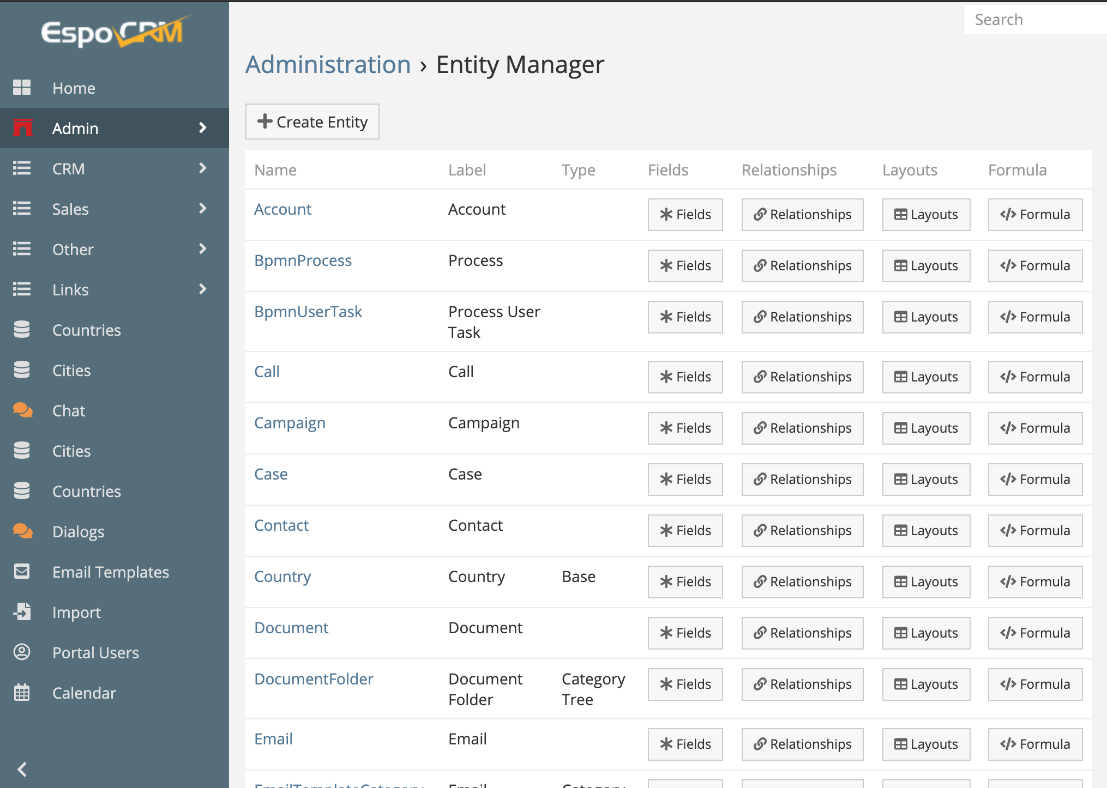Select the Dialogs chat icon
The image size is (1107, 788).
coord(22,531)
